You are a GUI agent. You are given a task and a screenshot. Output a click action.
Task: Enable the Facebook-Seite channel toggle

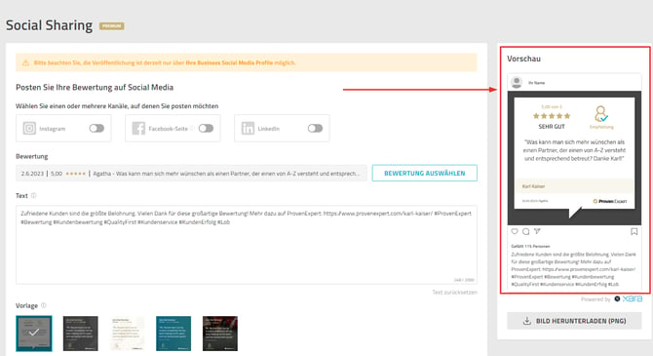206,129
